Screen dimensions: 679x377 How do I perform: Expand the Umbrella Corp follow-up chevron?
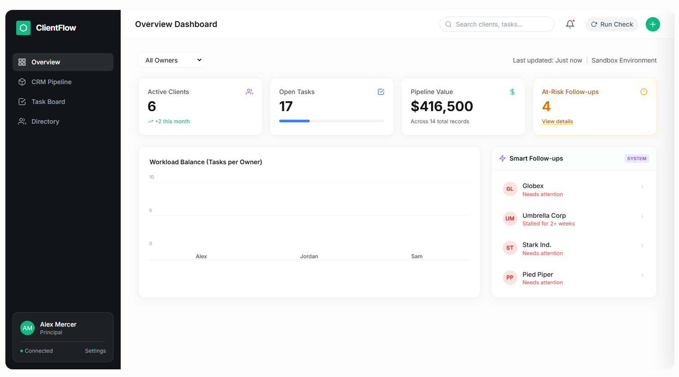pos(642,216)
